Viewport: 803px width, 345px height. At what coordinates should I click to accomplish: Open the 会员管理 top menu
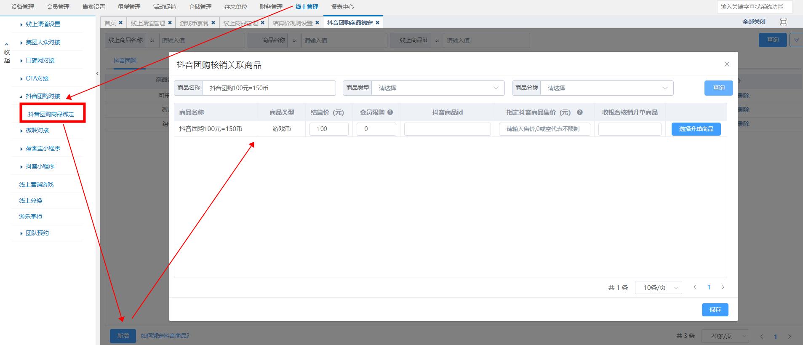tap(58, 7)
